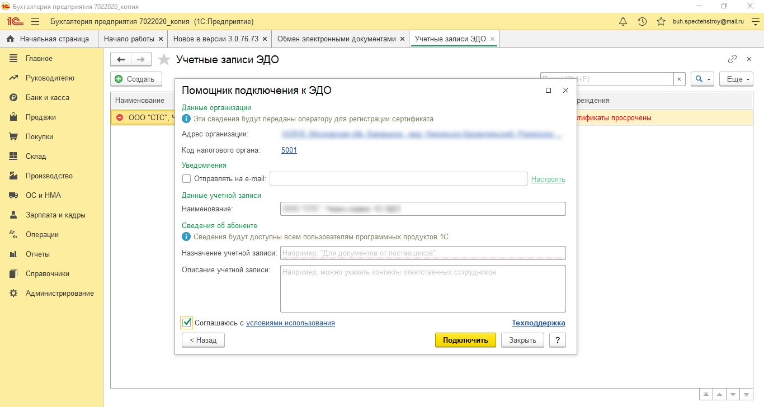This screenshot has width=764, height=407.
Task: Click the bar chart icon for Отчеты
Action: [14, 254]
